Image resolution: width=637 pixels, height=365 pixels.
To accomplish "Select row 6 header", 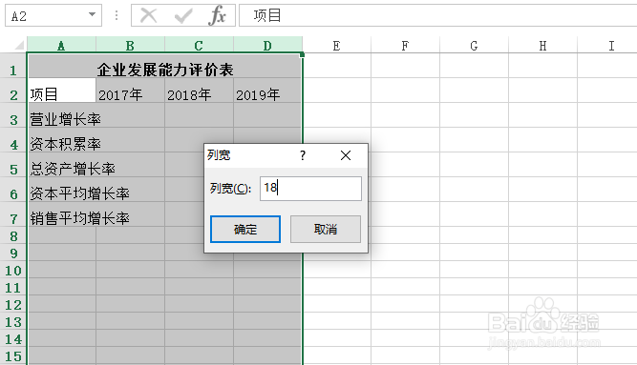I will (x=13, y=190).
